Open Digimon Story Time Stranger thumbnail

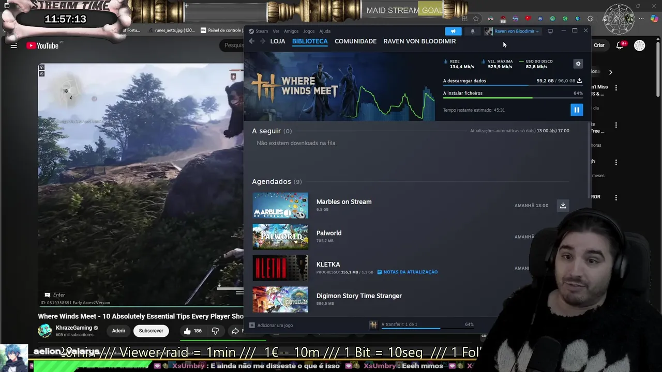click(280, 300)
